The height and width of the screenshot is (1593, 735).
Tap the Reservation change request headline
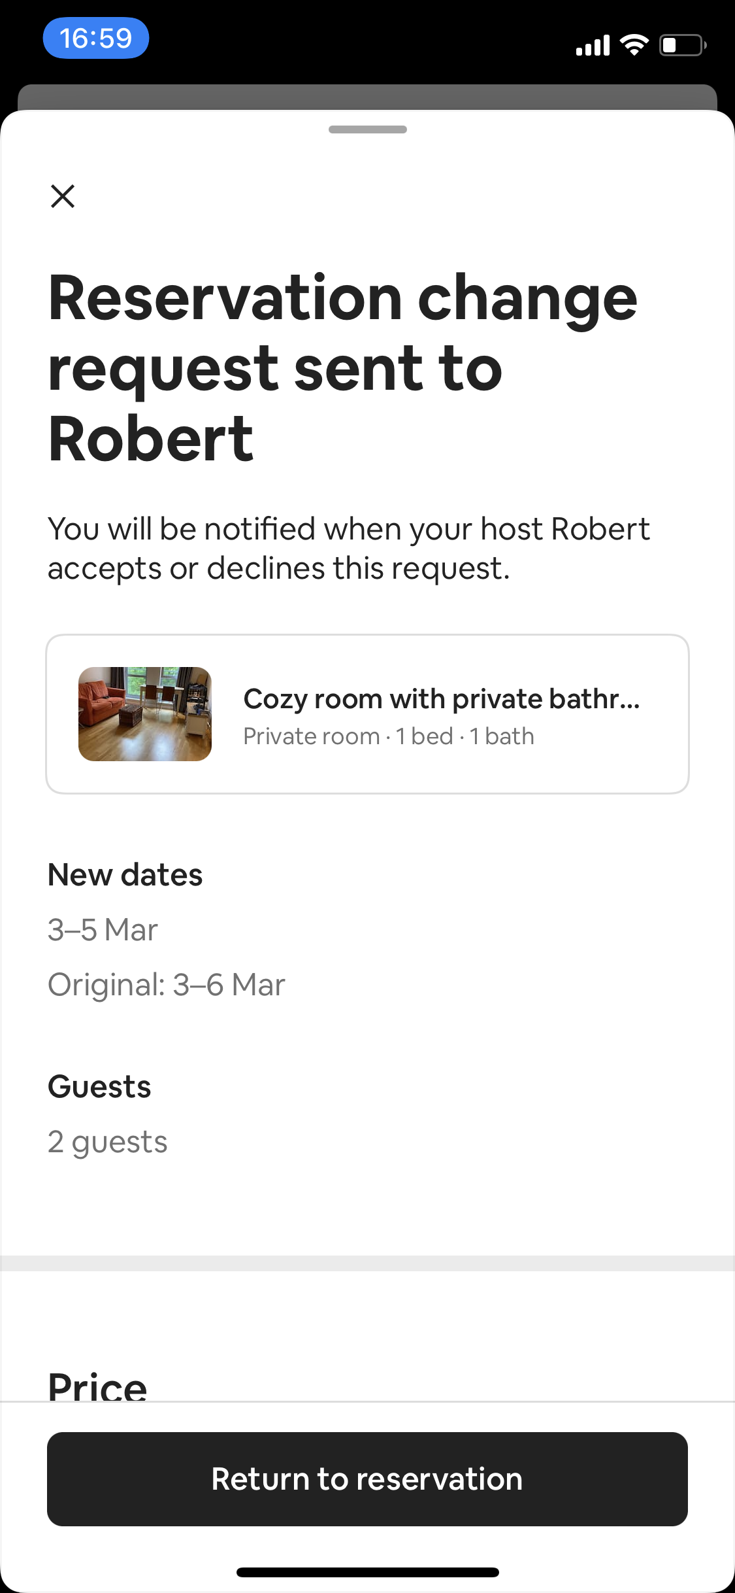pyautogui.click(x=343, y=368)
